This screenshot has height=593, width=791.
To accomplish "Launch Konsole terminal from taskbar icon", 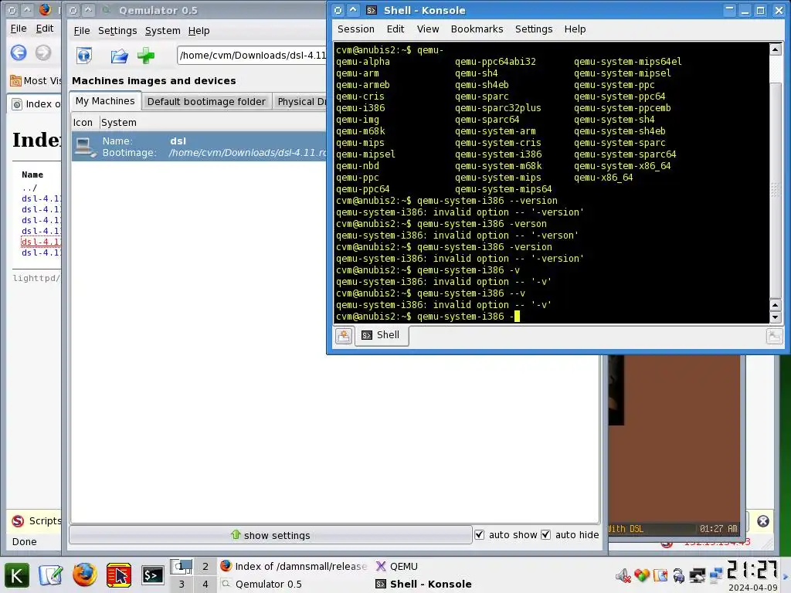I will pyautogui.click(x=152, y=575).
